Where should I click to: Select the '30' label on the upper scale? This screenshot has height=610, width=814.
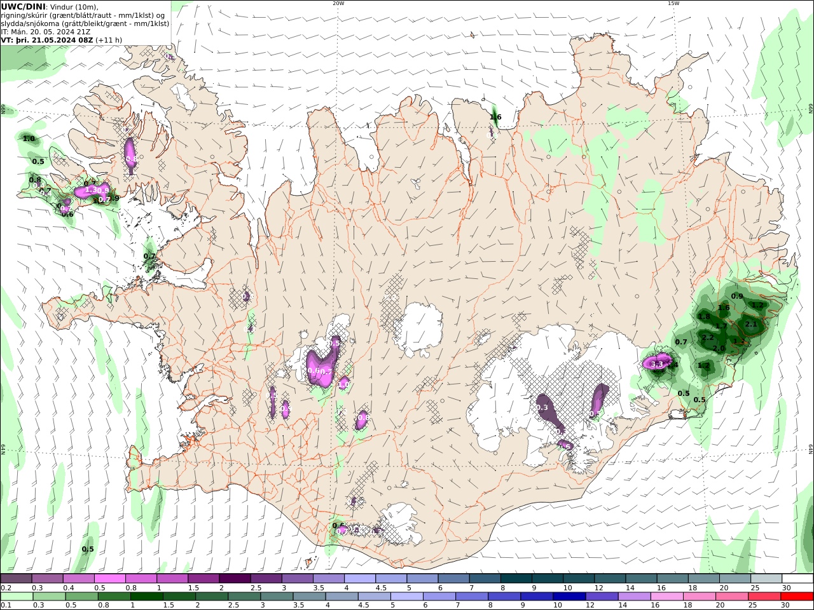786,588
